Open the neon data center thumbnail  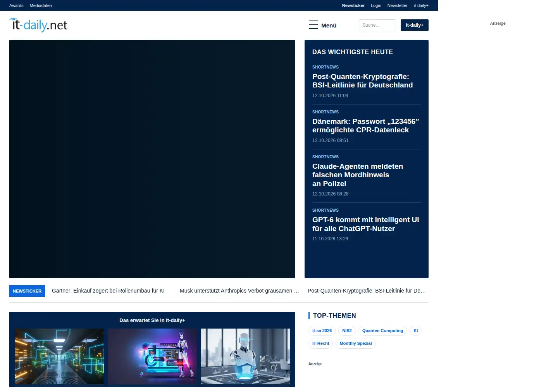[59, 356]
